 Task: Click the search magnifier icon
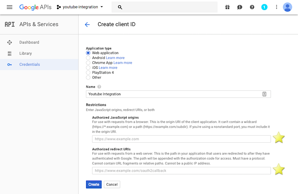click(120, 7)
